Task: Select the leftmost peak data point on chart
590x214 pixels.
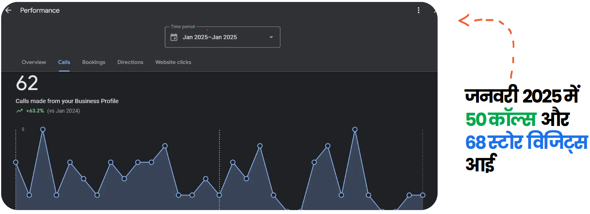Action: click(43, 130)
